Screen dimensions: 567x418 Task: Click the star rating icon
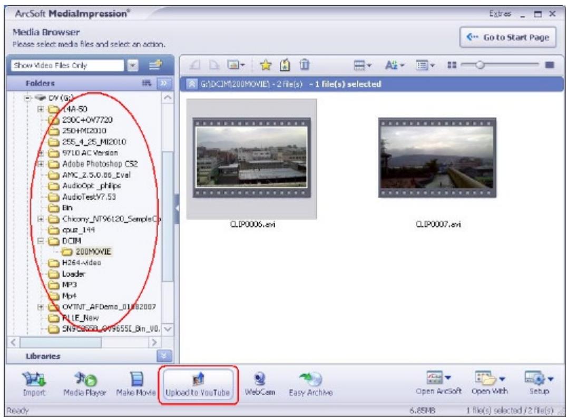[266, 65]
